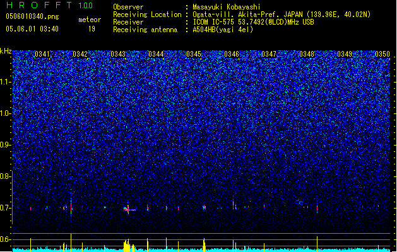
Task: Click the 0341 time marker
Action: click(42, 54)
